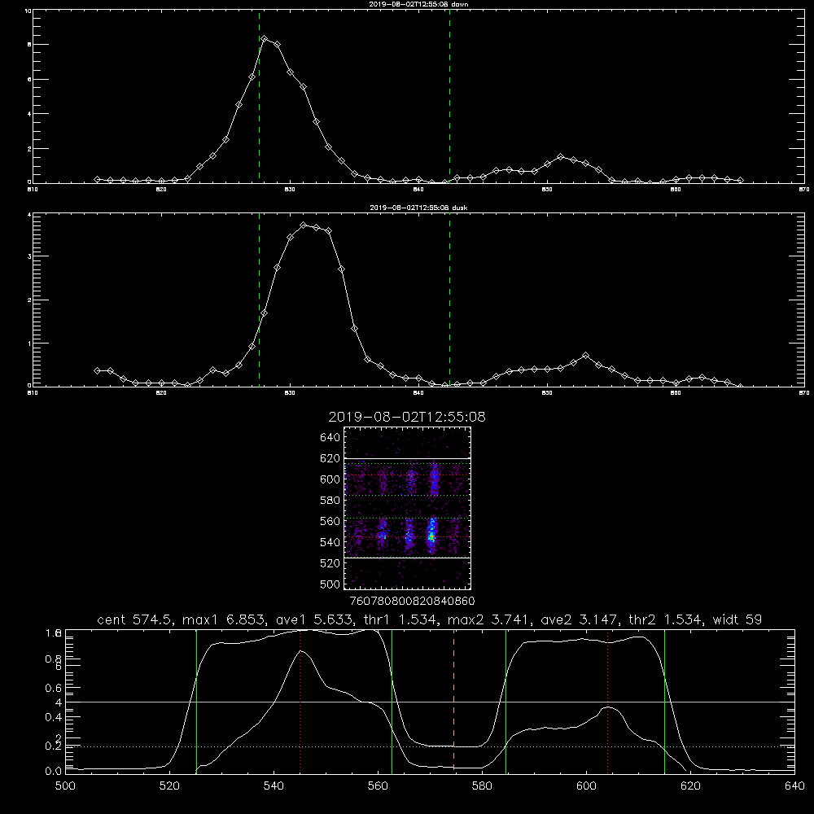Screen dimensions: 814x814
Task: Select the 'widt 59' value in stats line
Action: pos(737,619)
